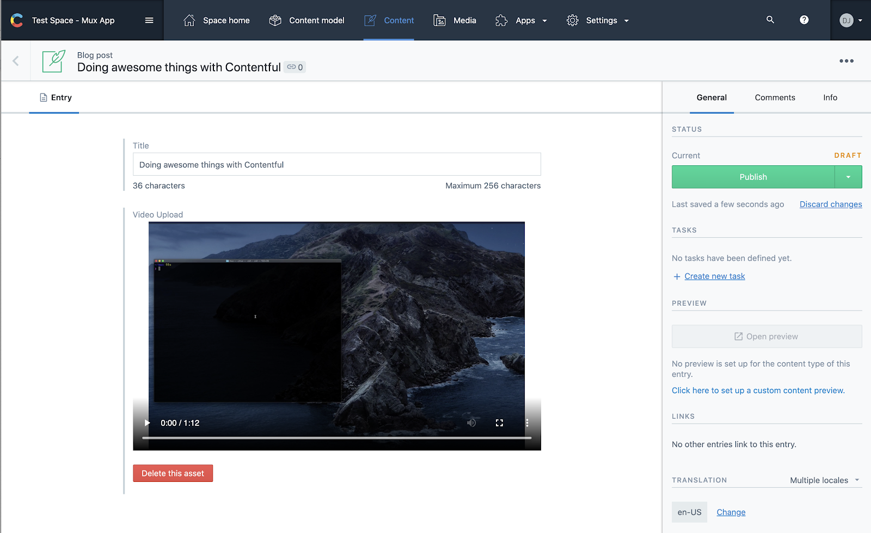Open the entry more actions menu
Image resolution: width=871 pixels, height=533 pixels.
tap(847, 61)
